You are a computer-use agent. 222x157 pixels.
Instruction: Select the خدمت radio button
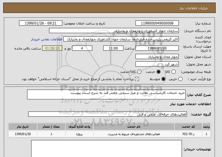pos(159,72)
